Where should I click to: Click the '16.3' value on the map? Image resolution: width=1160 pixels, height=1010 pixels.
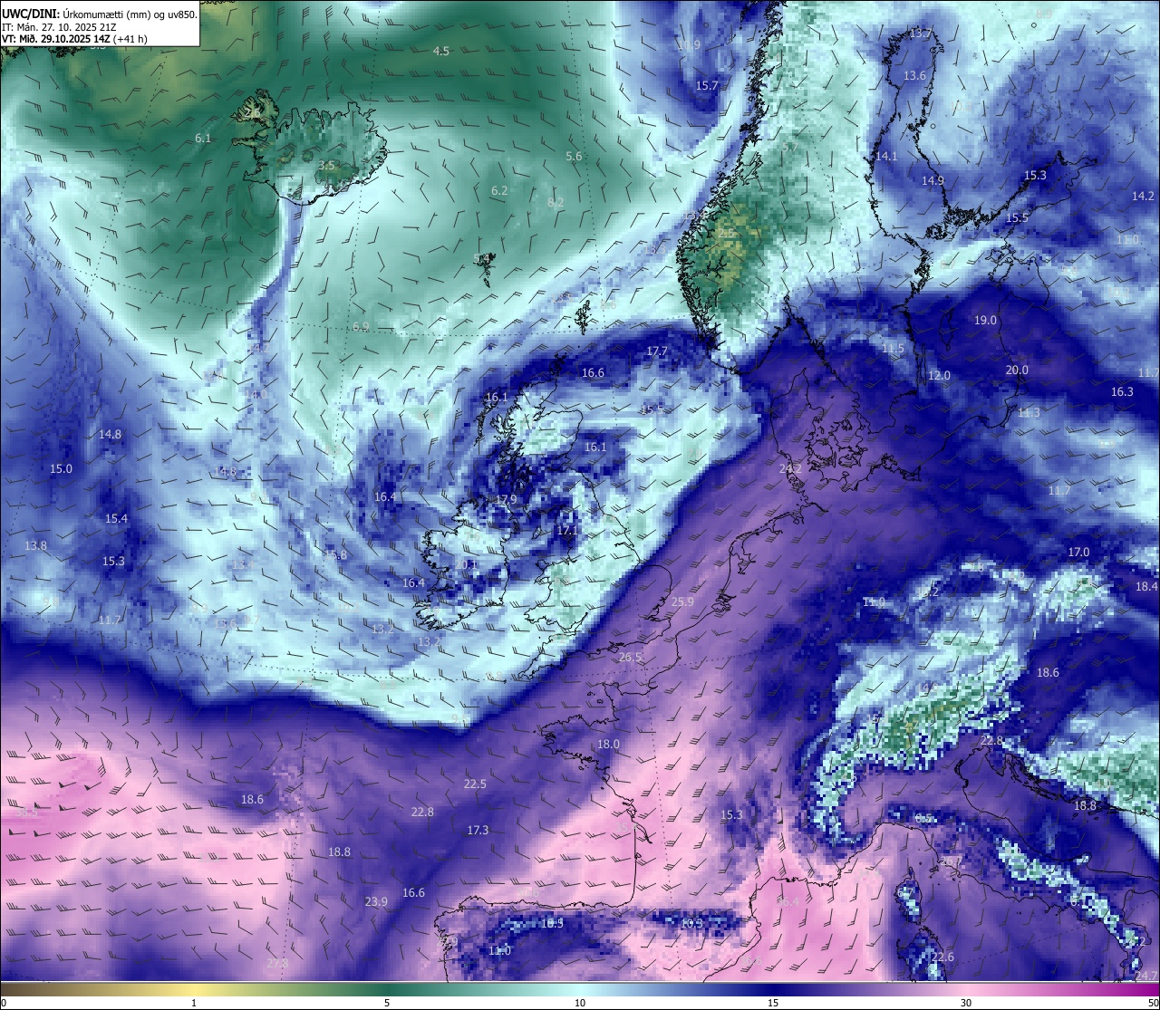1122,392
